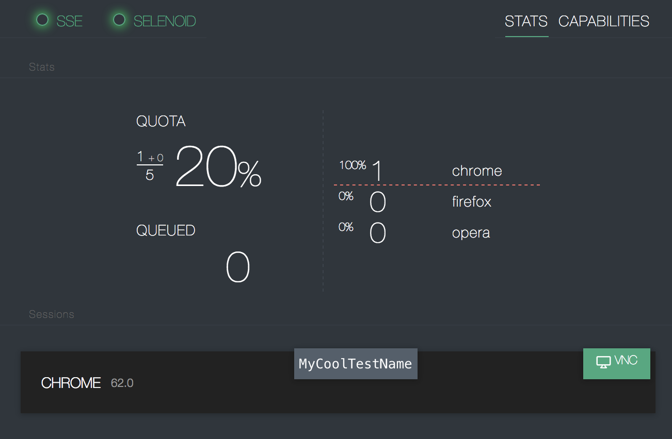Screen dimensions: 672x439
Task: Click the SELENOID status indicator circle
Action: (119, 20)
